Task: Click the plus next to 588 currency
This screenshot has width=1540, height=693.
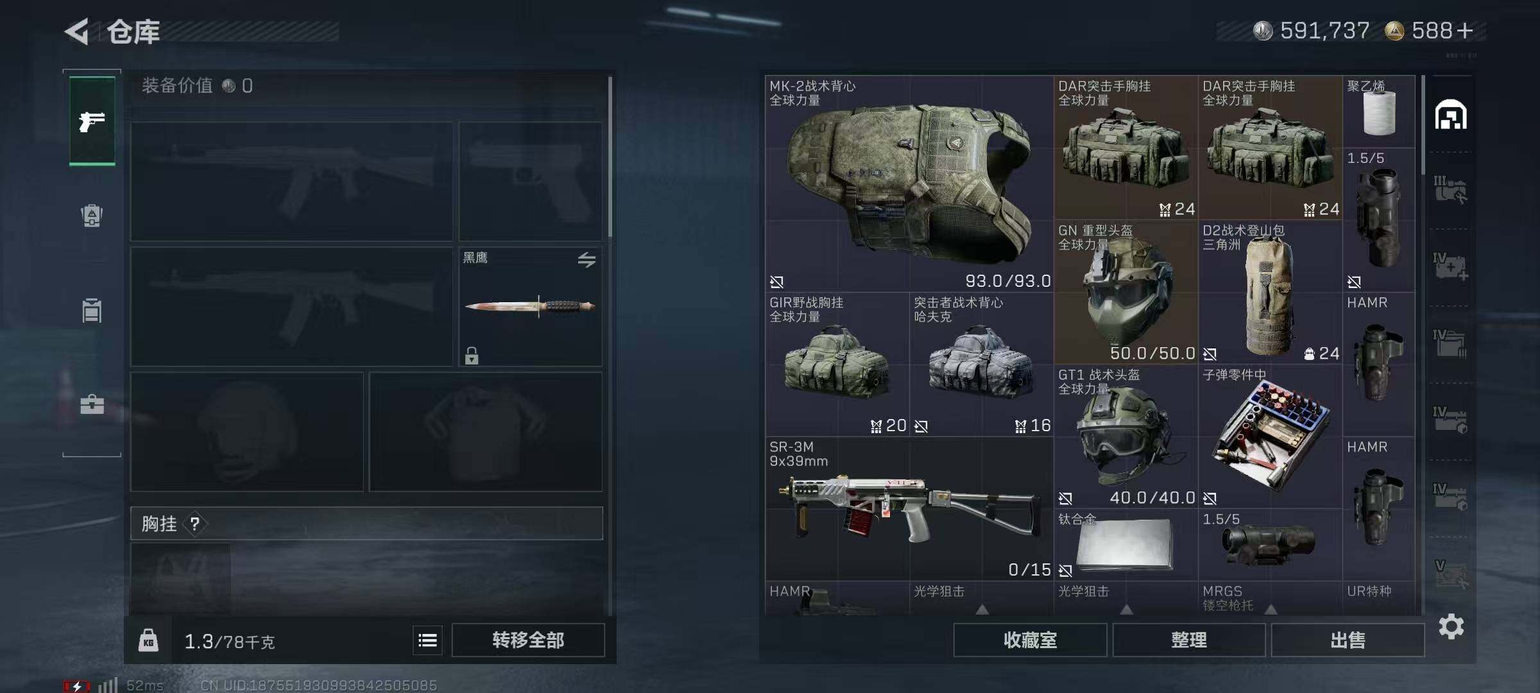Action: pyautogui.click(x=1465, y=31)
